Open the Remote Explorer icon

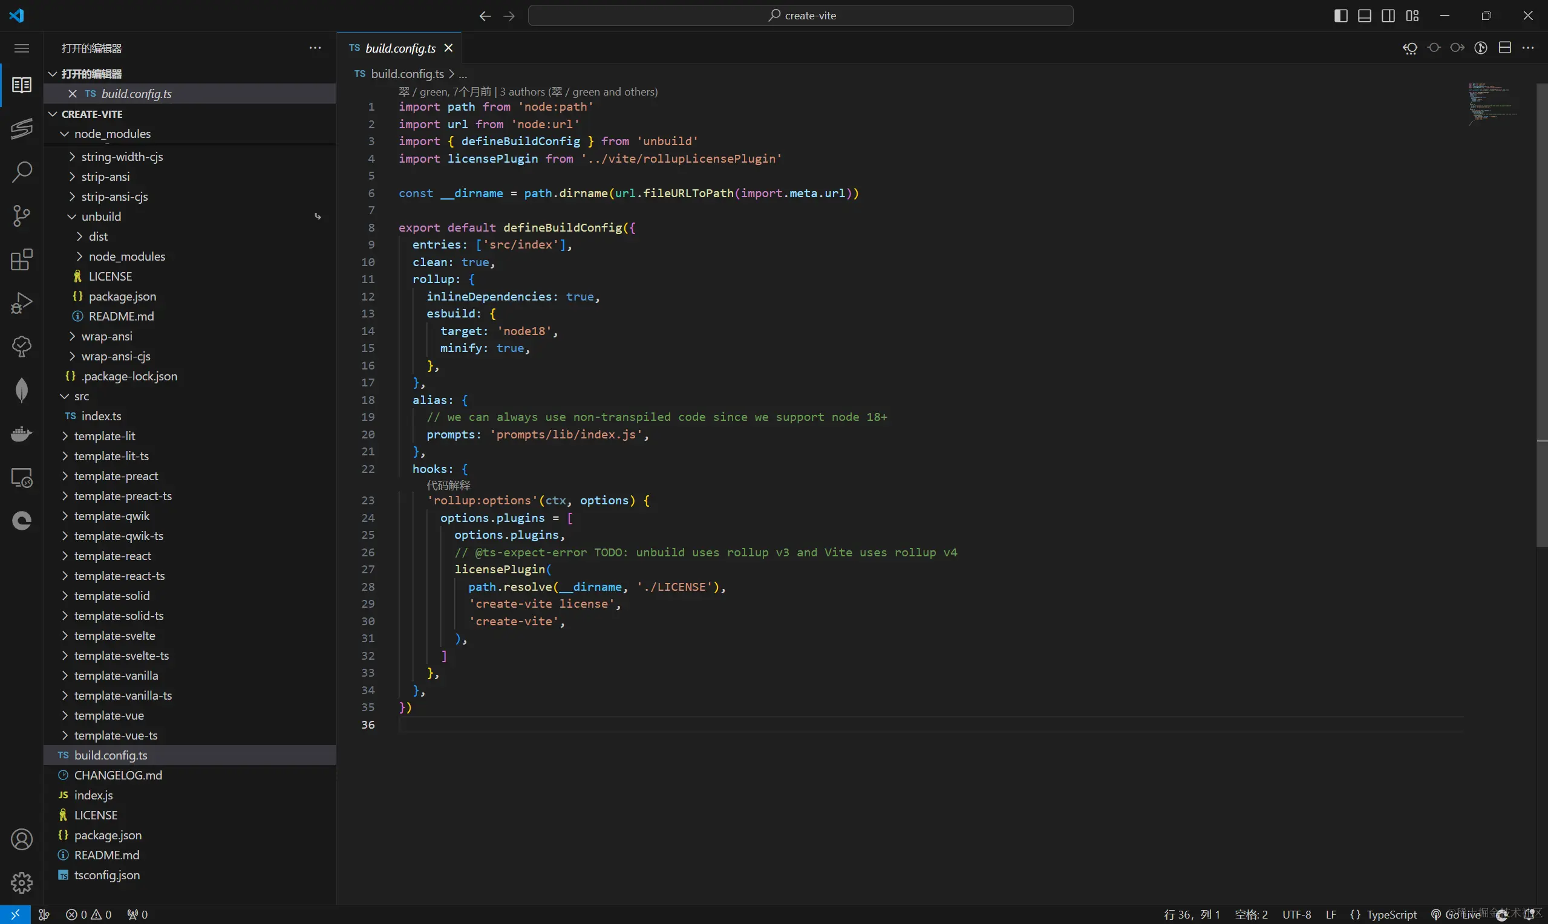(22, 478)
